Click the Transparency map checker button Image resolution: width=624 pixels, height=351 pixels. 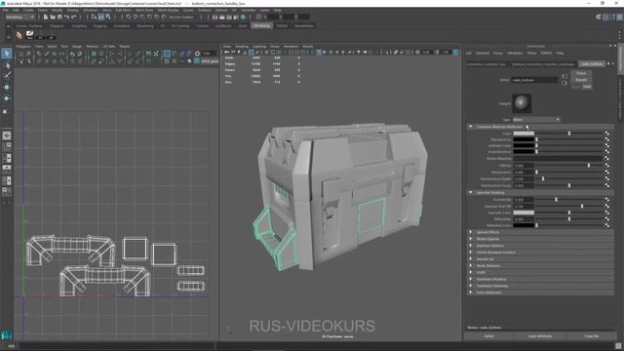click(606, 139)
